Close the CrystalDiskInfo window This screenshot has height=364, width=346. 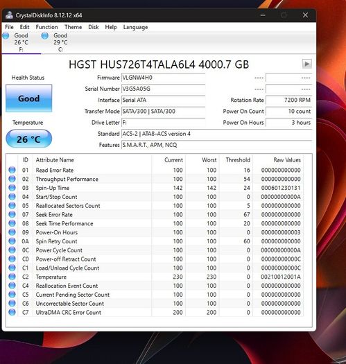point(305,15)
